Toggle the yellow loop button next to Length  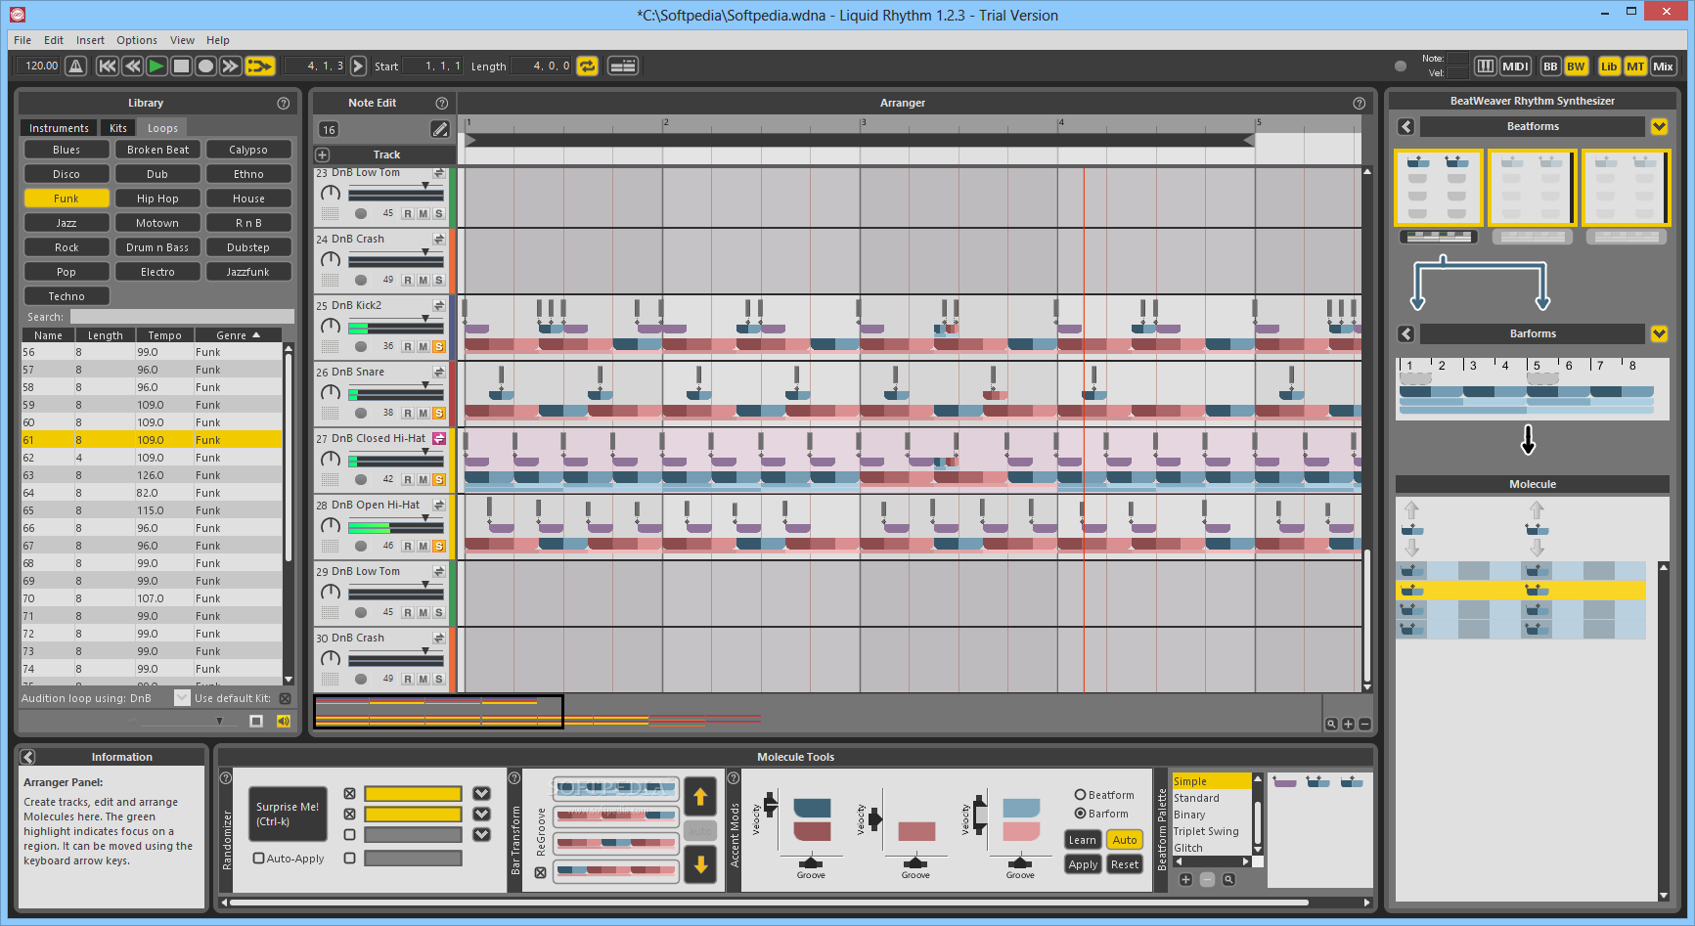click(587, 66)
